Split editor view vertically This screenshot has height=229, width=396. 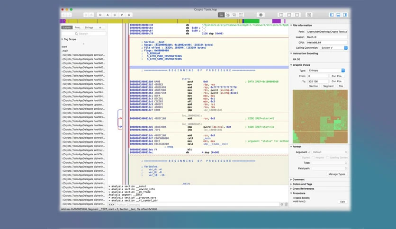pyautogui.click(x=281, y=15)
